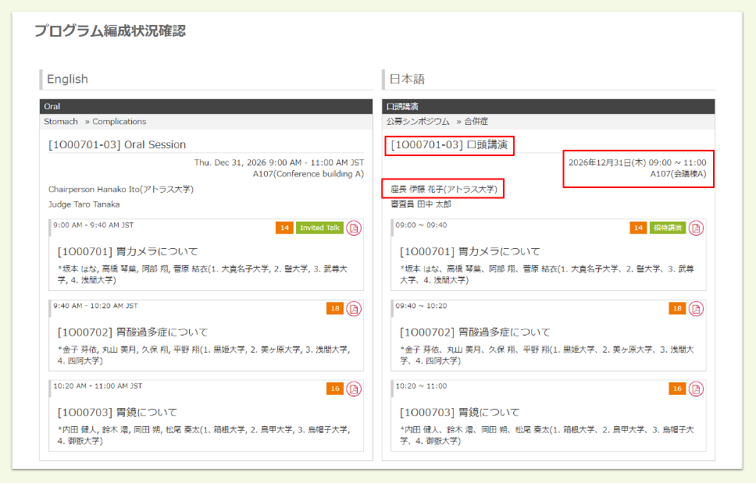Open PDF icon for 10:20 ~ 11:00 Japanese talk

[x=696, y=389]
